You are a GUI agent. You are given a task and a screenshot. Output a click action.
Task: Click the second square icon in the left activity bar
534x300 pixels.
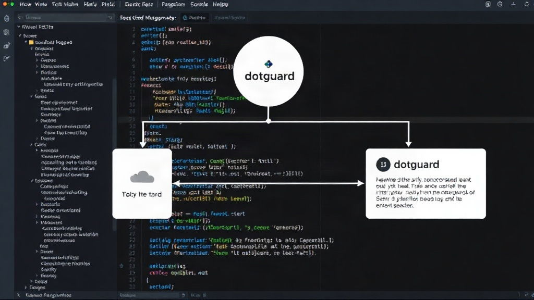[6, 32]
